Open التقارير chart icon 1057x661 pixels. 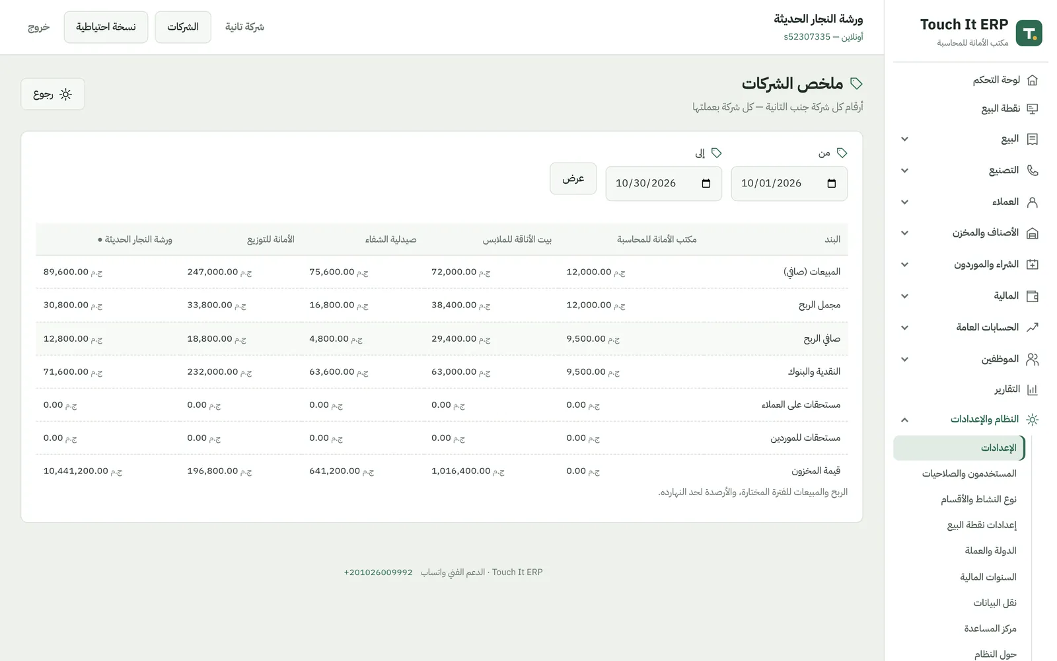(x=1033, y=390)
